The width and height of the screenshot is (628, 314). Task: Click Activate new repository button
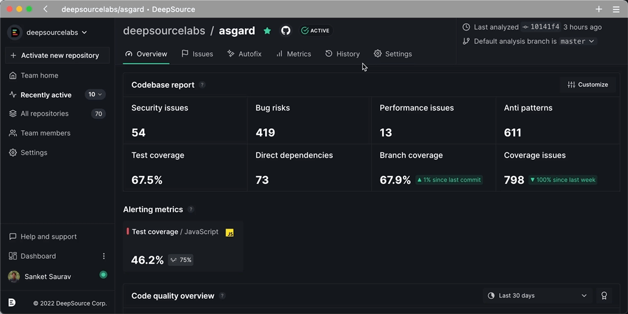(x=57, y=55)
